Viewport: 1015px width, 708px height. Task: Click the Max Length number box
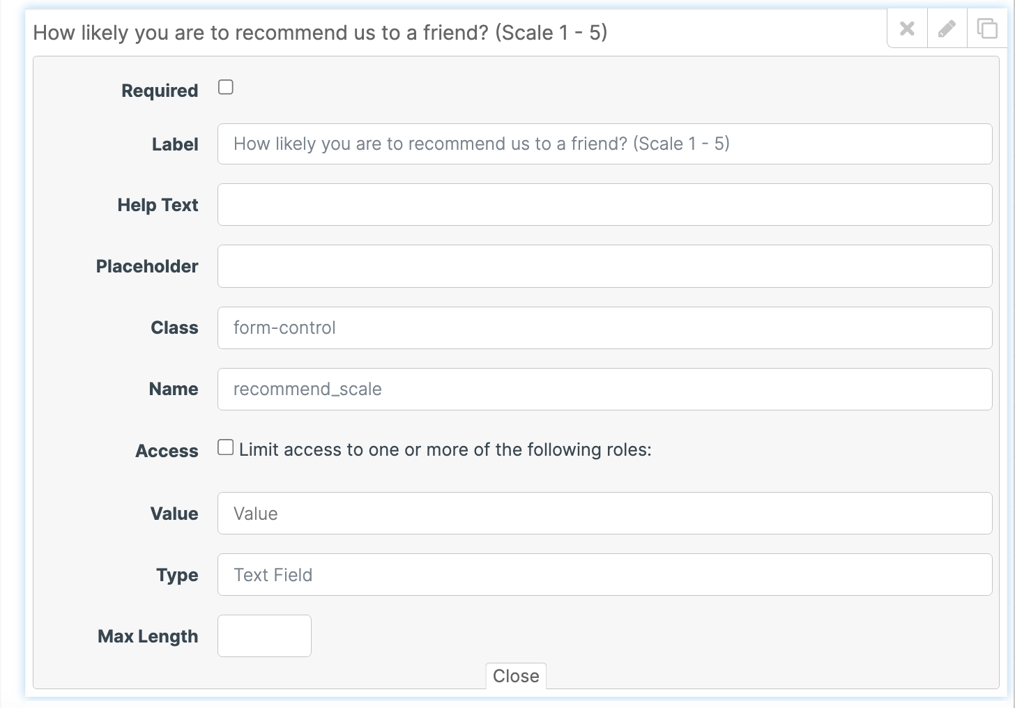pos(264,636)
